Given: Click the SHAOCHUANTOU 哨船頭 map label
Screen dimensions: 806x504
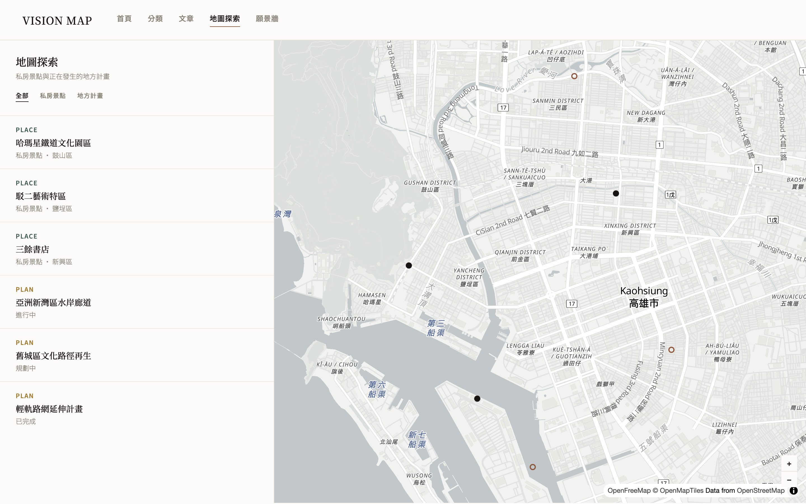Looking at the screenshot, I should pos(341,322).
